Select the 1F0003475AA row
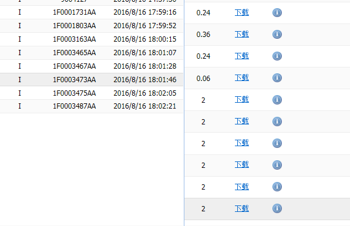 (x=92, y=93)
